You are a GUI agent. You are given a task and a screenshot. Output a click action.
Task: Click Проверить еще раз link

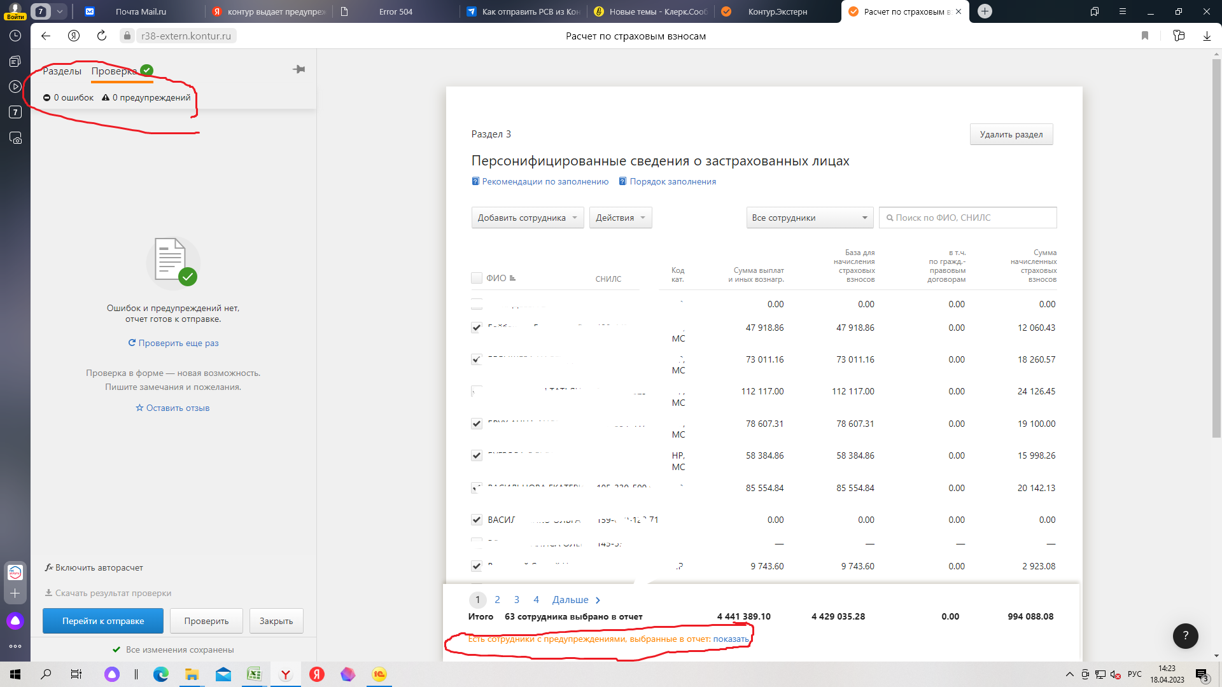tap(173, 343)
